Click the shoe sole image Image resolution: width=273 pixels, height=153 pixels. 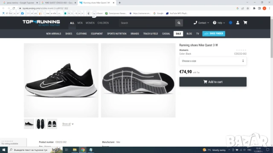[x=138, y=80]
